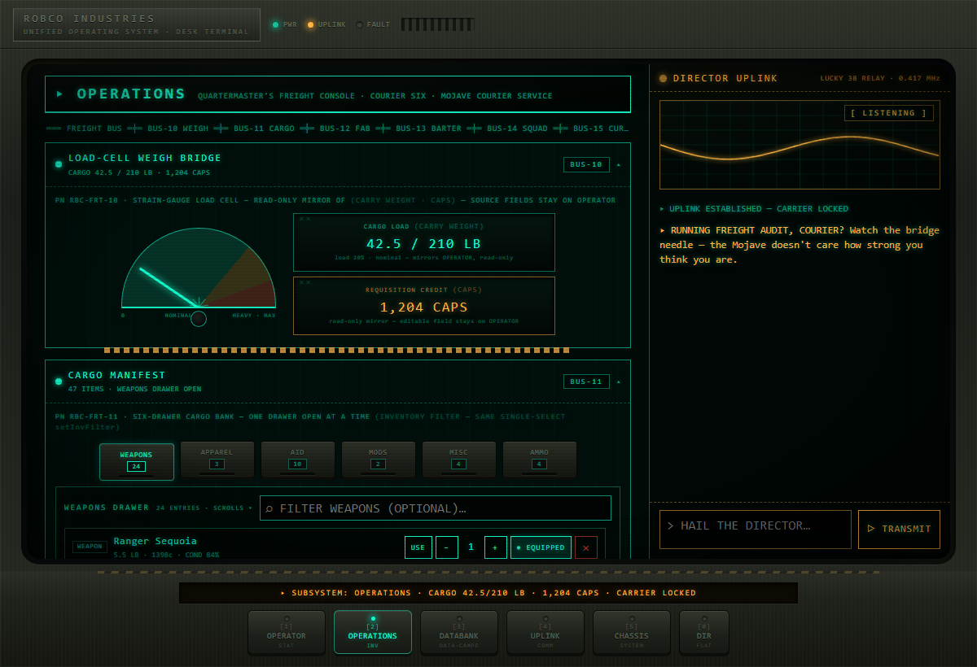977x667 pixels.
Task: Toggle the EQUIPPED state of Ranger Sequoia
Action: point(541,547)
